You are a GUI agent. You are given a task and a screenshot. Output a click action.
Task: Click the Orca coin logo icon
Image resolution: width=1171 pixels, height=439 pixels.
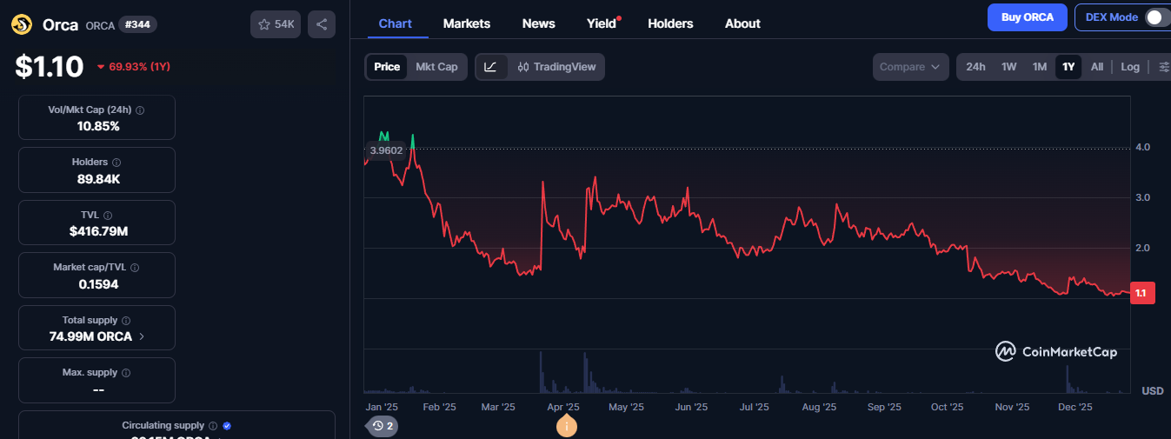(22, 24)
